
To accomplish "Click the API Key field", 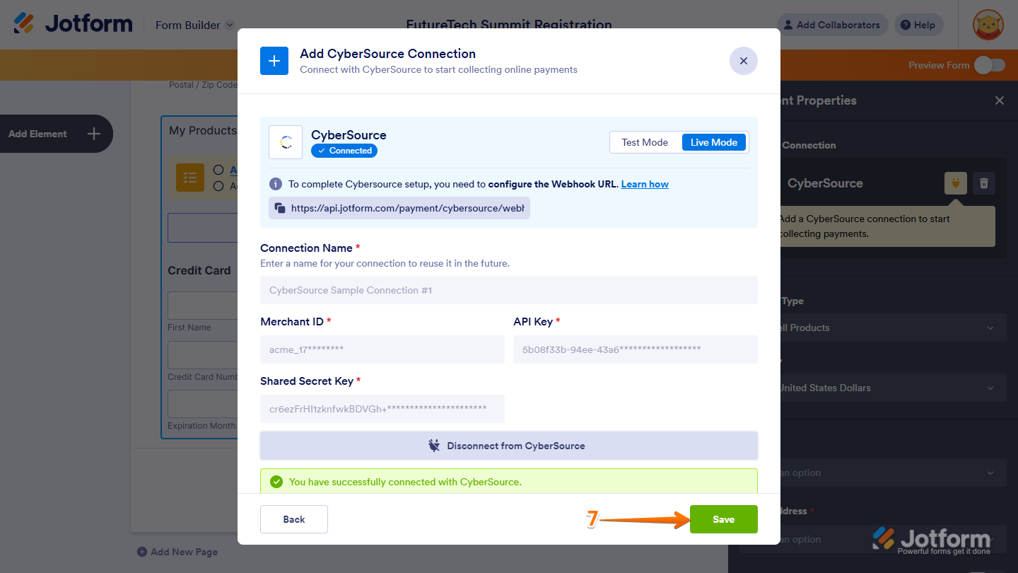I will pos(636,349).
